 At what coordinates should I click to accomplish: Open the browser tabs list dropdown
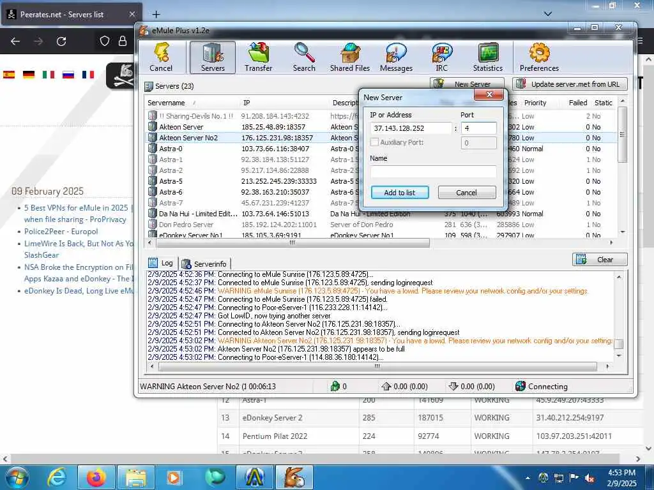coord(548,14)
